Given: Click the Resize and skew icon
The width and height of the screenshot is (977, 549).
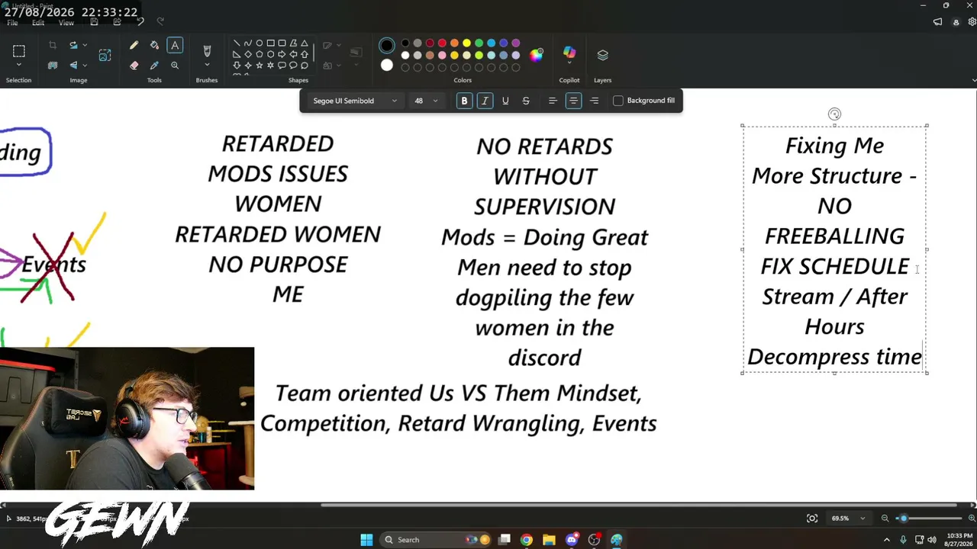Looking at the screenshot, I should click(105, 55).
